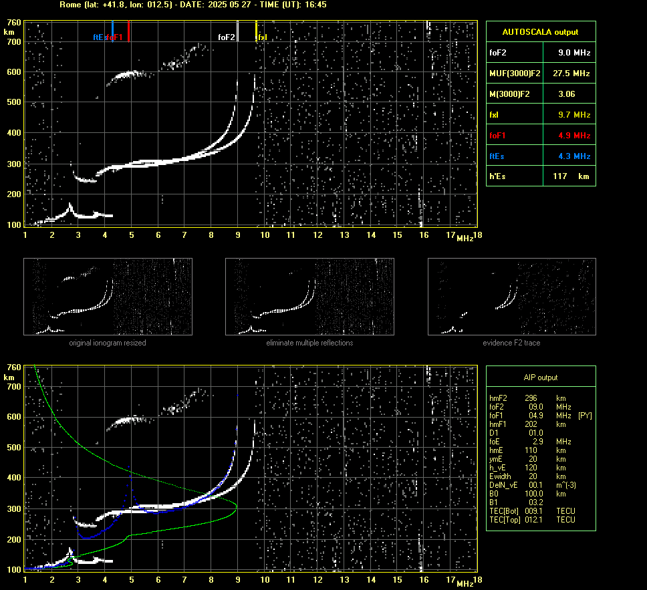The width and height of the screenshot is (647, 590).
Task: Click the 'original ionogram resized' thumbnail
Action: click(108, 297)
